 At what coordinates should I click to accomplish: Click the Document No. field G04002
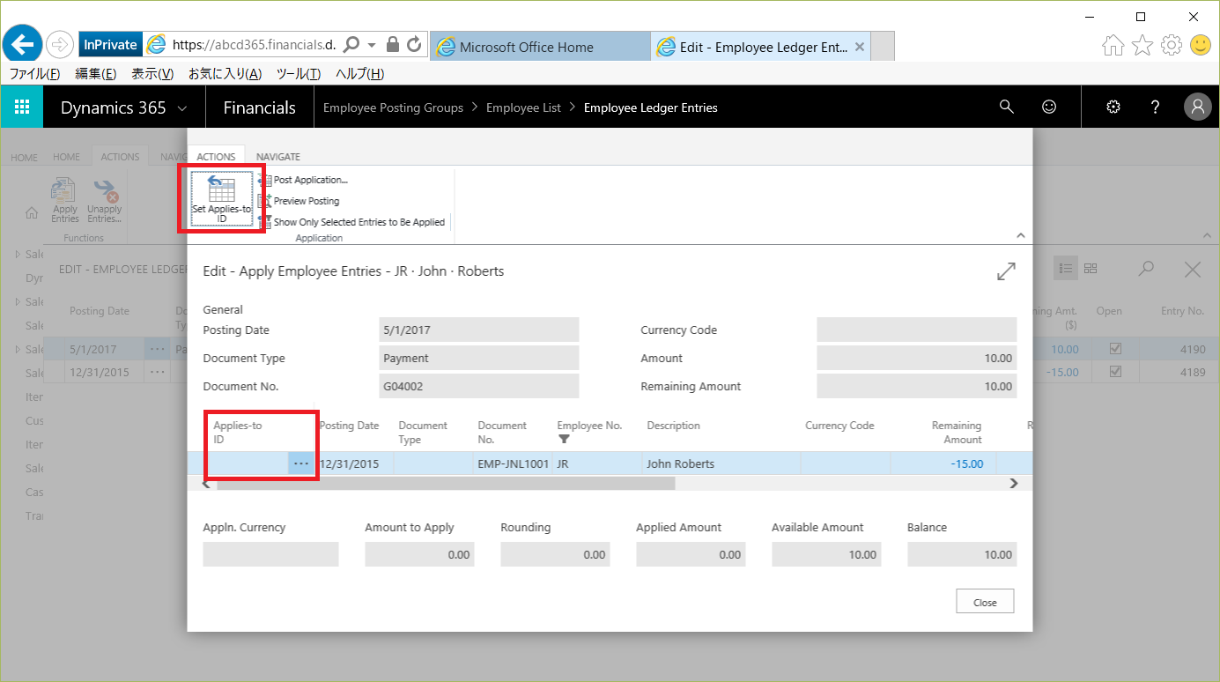pyautogui.click(x=479, y=387)
